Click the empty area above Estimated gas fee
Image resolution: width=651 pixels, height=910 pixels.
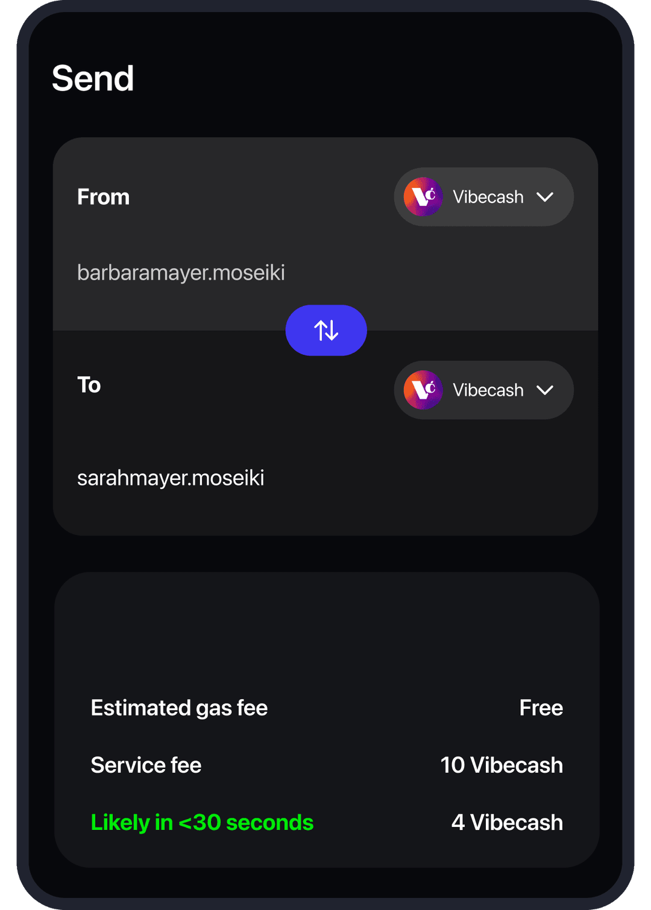tap(325, 632)
